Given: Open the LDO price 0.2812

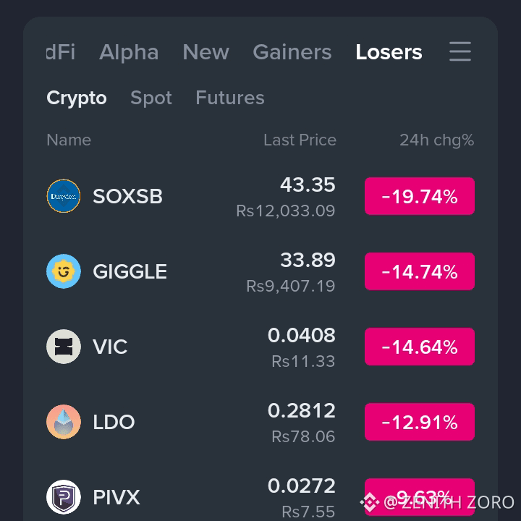Looking at the screenshot, I should pos(301,411).
